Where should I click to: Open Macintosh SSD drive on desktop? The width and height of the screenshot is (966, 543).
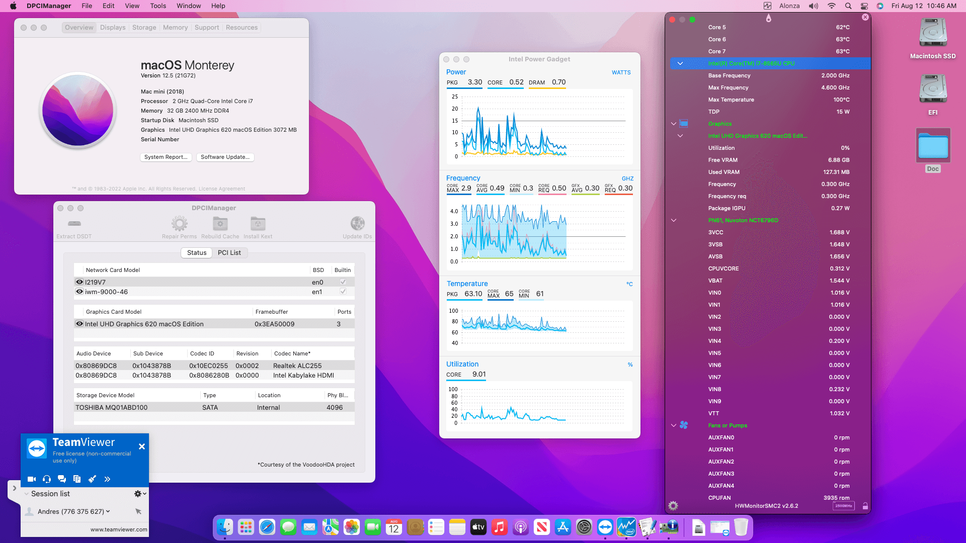[x=933, y=39]
